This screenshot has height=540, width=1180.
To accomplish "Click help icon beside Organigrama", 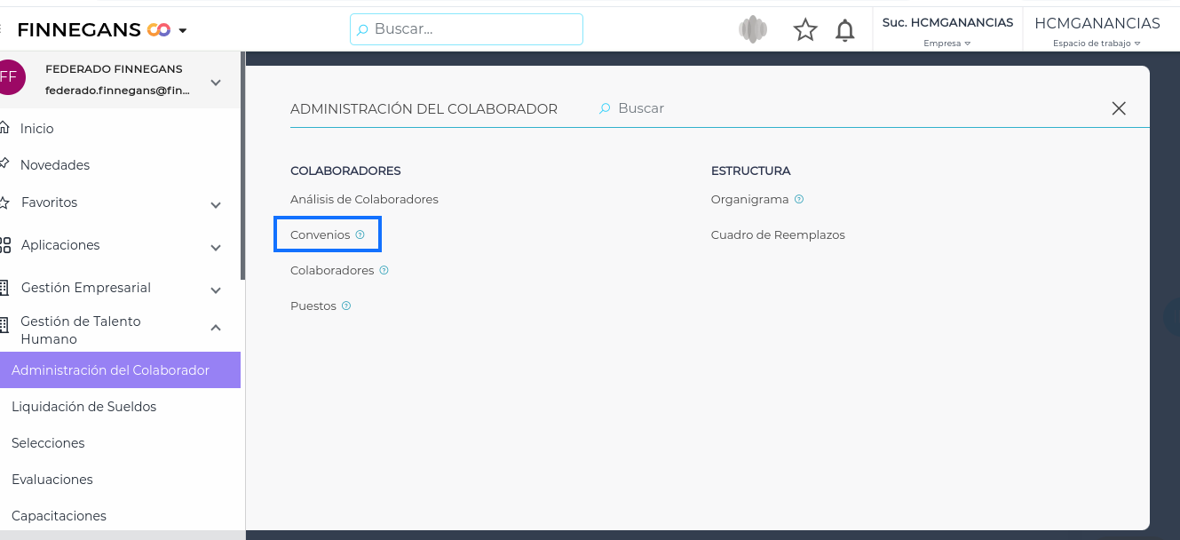I will 798,199.
